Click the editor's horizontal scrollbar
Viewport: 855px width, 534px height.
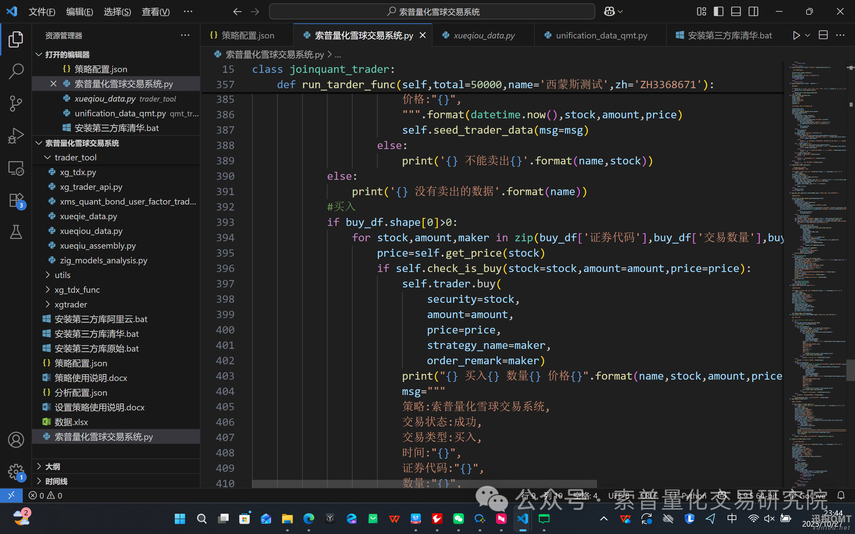coord(424,484)
